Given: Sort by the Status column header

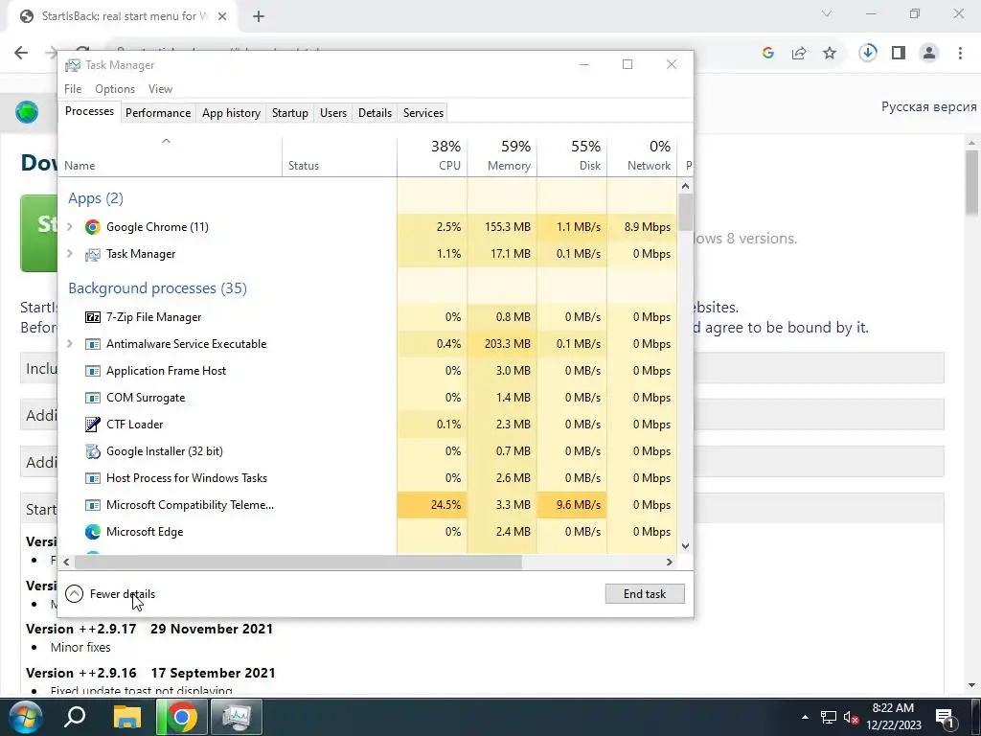Looking at the screenshot, I should (340, 155).
